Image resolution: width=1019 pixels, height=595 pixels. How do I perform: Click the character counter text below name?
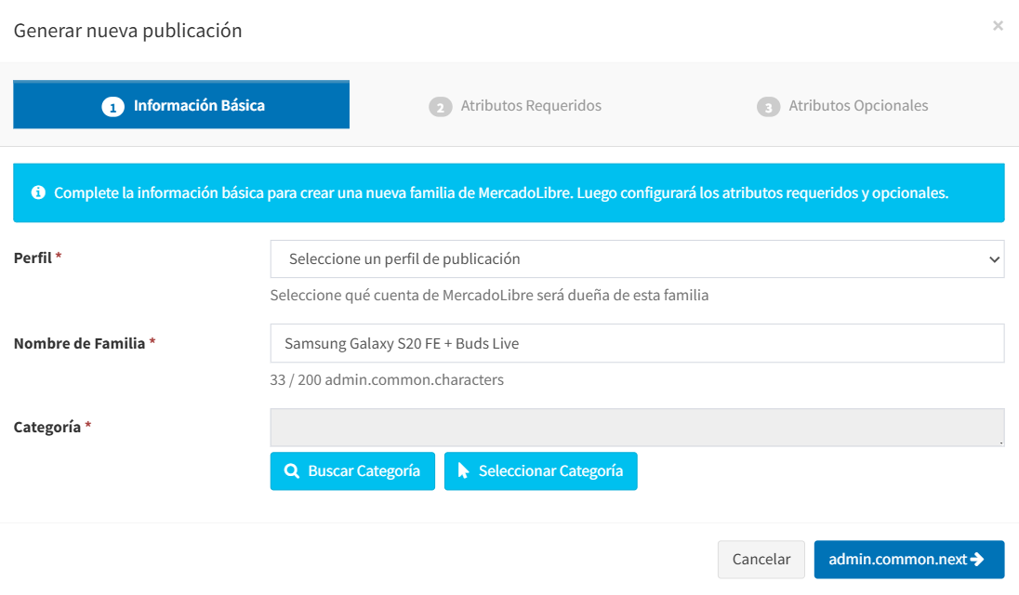[387, 379]
